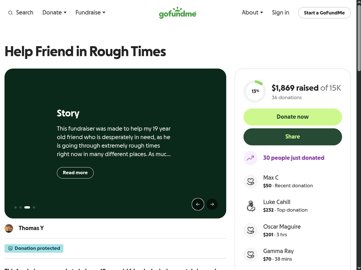Click Gamma Ray's donation heart icon
The image size is (361, 270).
(251, 255)
